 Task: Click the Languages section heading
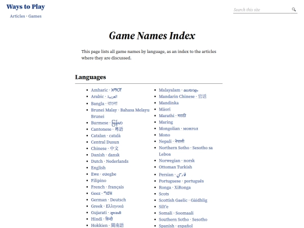tap(91, 77)
